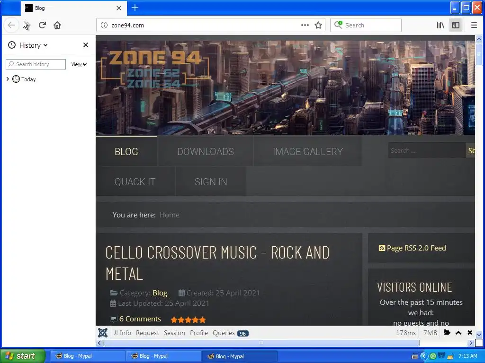The height and width of the screenshot is (363, 485).
Task: Open Request debug tab
Action: tap(147, 333)
